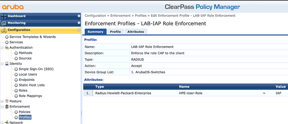Click the Type column header

click(100, 87)
